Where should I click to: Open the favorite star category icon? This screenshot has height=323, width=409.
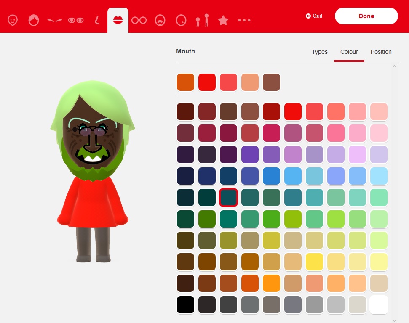tap(223, 20)
